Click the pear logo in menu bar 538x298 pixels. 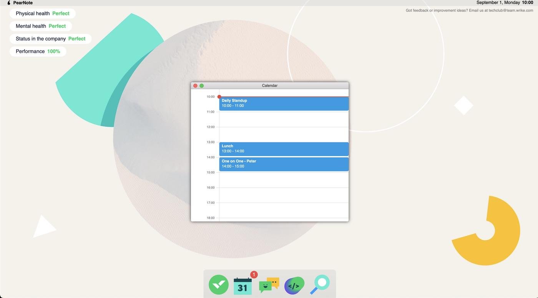9,3
